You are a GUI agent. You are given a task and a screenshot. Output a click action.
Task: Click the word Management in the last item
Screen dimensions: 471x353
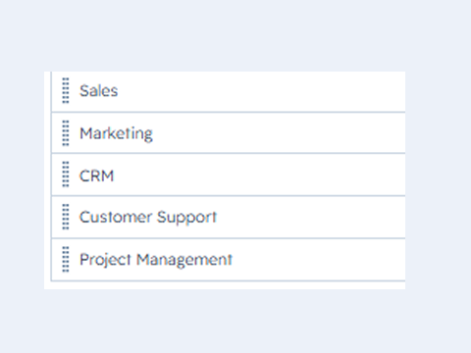(x=184, y=261)
